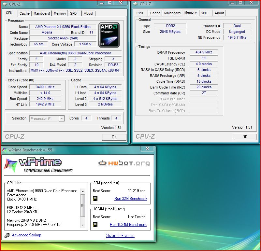The width and height of the screenshot is (261, 251).
Task: Click the Level 3 cache value 2 MBytes
Action: tap(105, 104)
